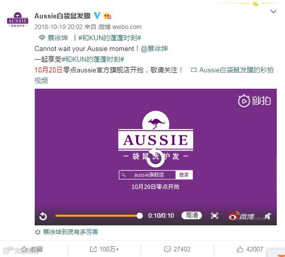The height and width of the screenshot is (257, 285).
Task: Open the #和KUN的蓬蓬时刻# hashtag in topic bar
Action: click(x=110, y=38)
